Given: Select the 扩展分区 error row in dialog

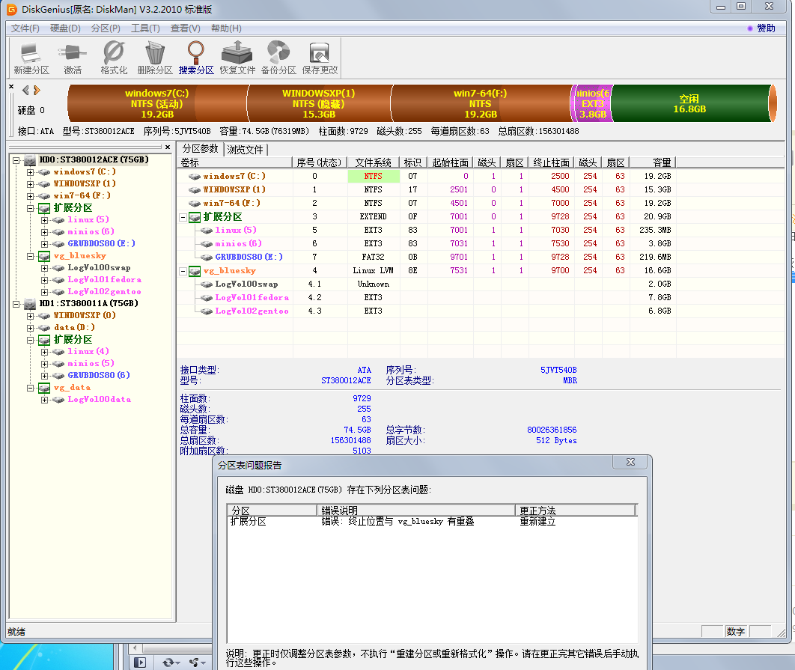Looking at the screenshot, I should (432, 521).
